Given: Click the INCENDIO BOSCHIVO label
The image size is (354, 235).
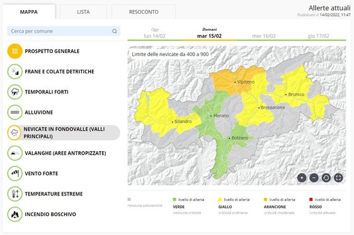Looking at the screenshot, I should tap(50, 214).
